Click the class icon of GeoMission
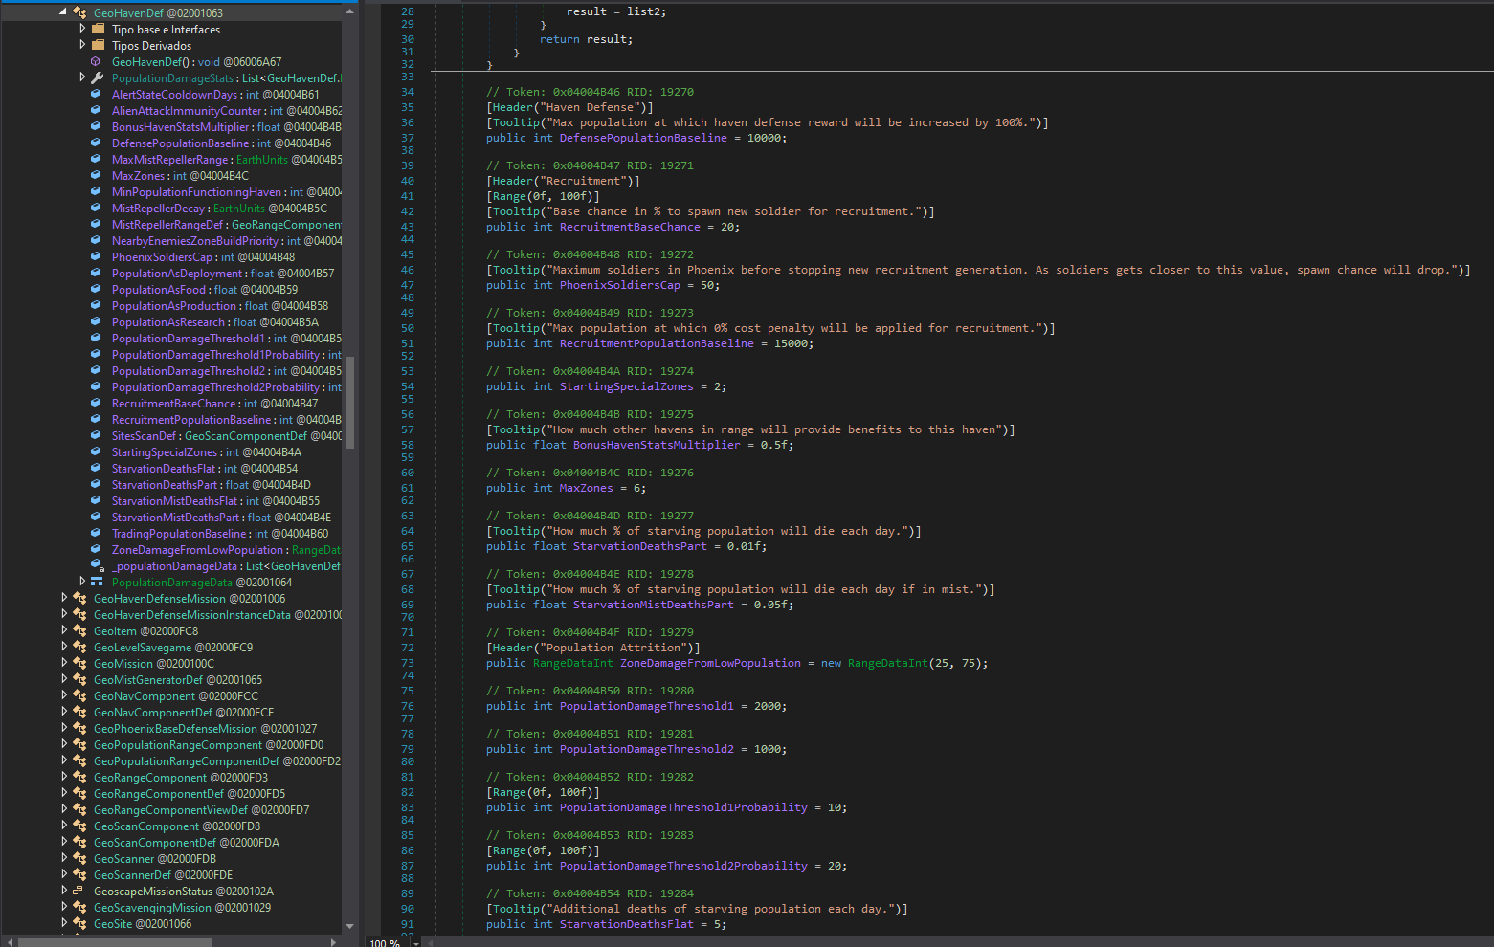This screenshot has height=947, width=1494. [x=79, y=663]
